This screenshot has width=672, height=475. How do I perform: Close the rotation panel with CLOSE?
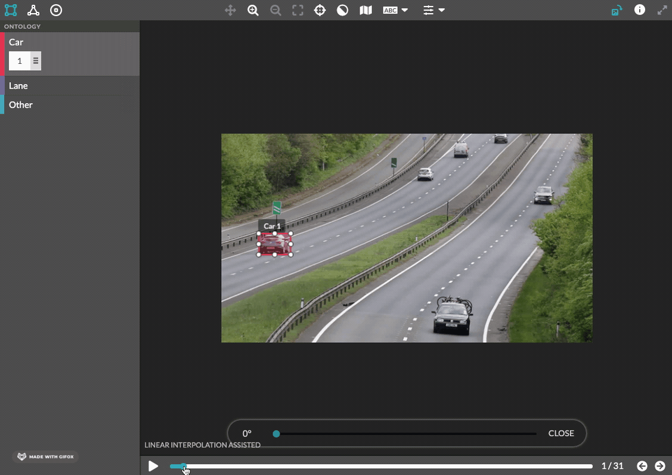point(561,433)
